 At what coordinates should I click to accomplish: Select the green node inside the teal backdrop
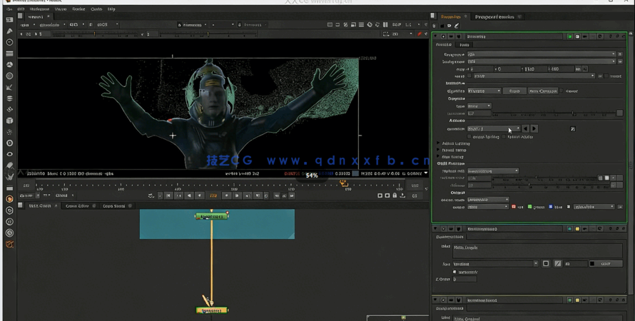pos(212,215)
